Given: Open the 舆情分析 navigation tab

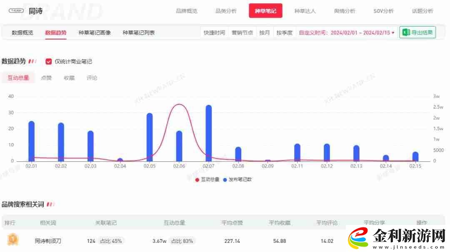Looking at the screenshot, I should pos(345,11).
